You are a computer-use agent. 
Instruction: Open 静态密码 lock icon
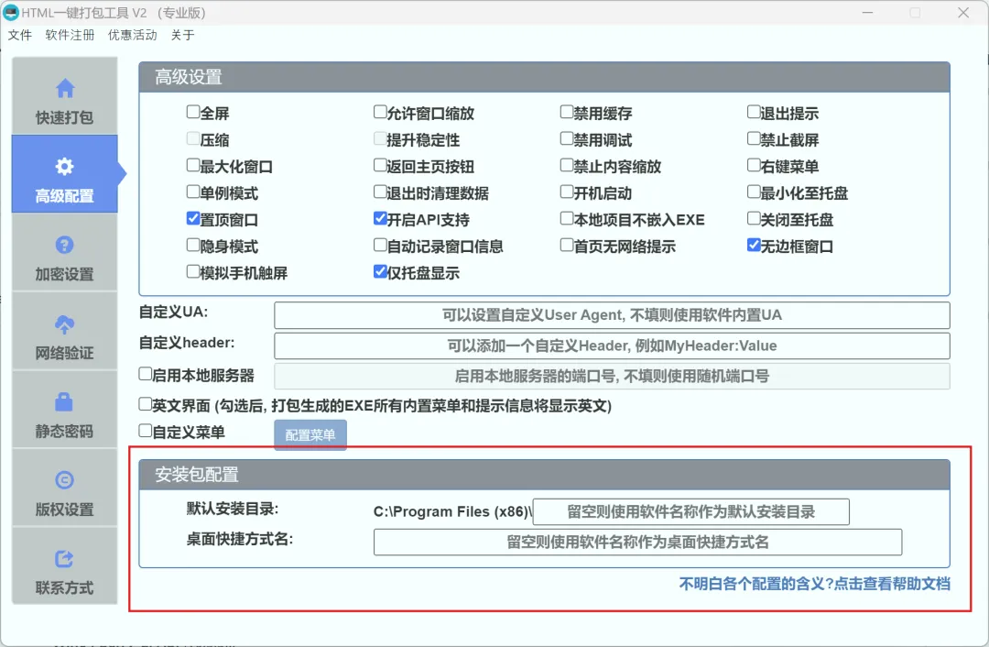[x=64, y=402]
